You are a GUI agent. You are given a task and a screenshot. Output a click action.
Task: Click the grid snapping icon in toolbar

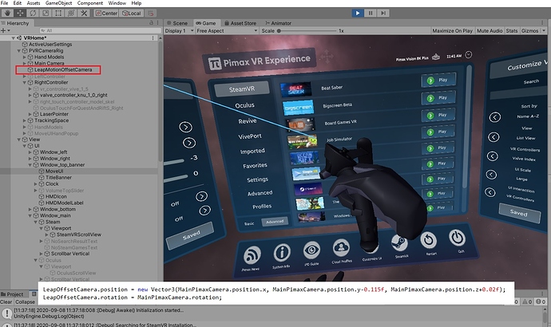pyautogui.click(x=150, y=14)
